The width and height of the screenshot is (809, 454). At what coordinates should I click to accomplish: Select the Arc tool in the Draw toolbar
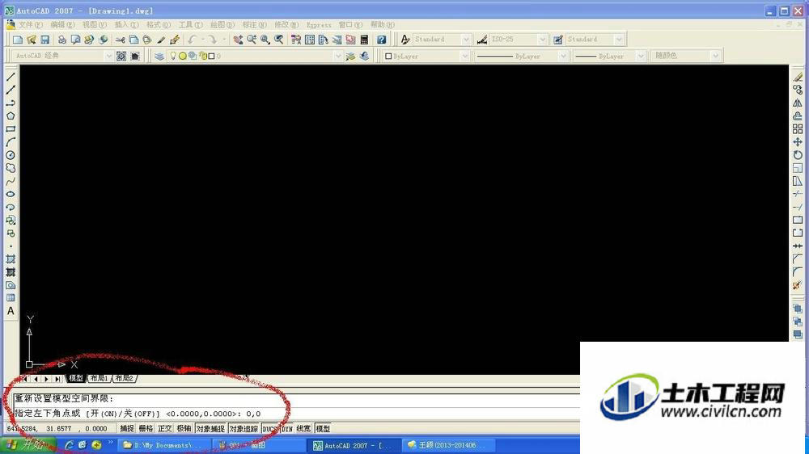11,141
